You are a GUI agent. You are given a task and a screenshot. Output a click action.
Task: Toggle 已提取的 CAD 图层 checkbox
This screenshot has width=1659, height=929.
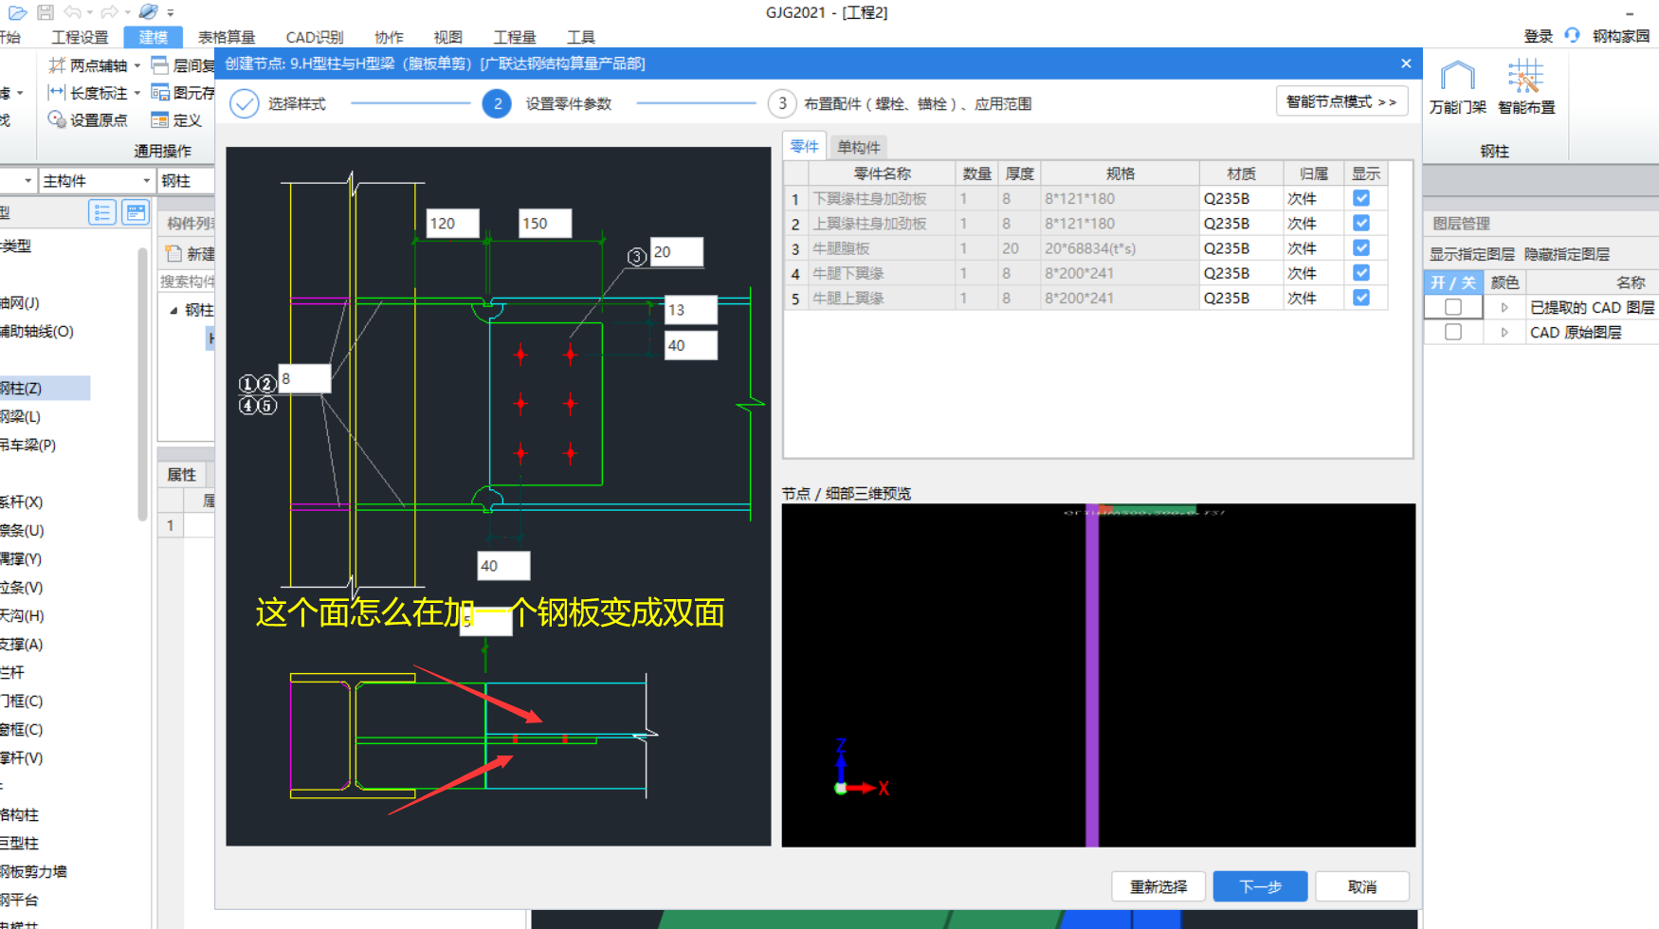click(1452, 307)
